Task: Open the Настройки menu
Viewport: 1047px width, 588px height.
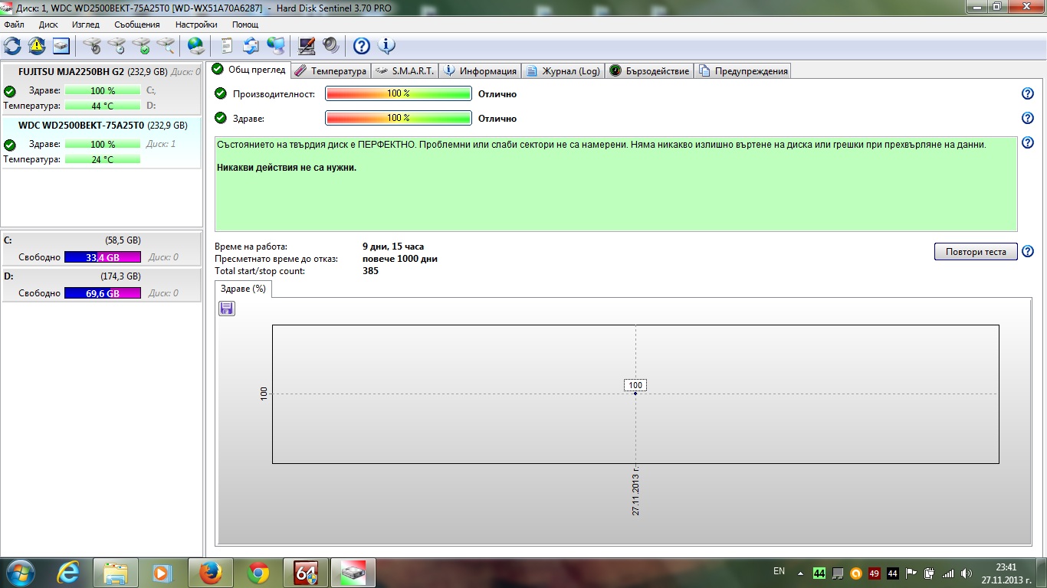Action: click(x=196, y=24)
